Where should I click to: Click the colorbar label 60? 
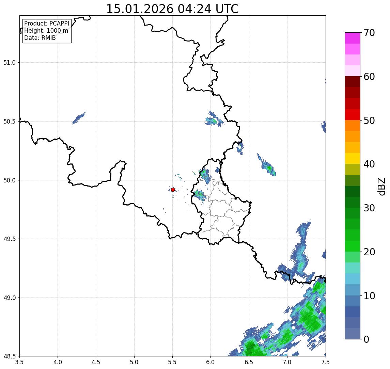tap(369, 77)
